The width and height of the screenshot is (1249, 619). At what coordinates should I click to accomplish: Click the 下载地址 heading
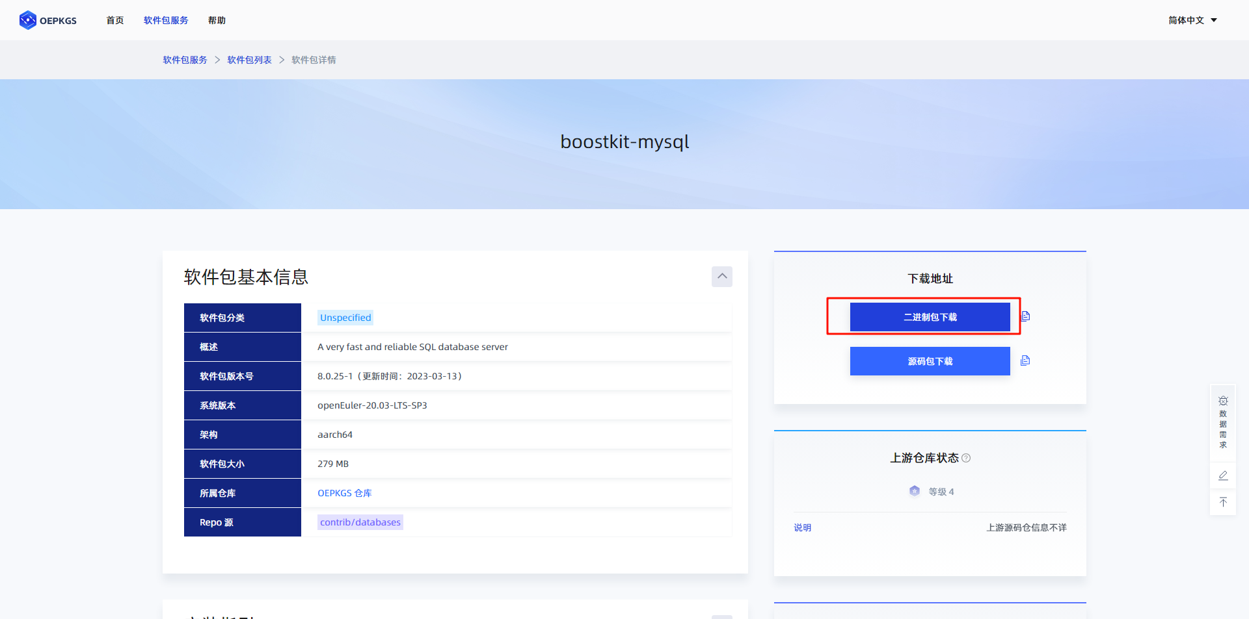point(930,279)
